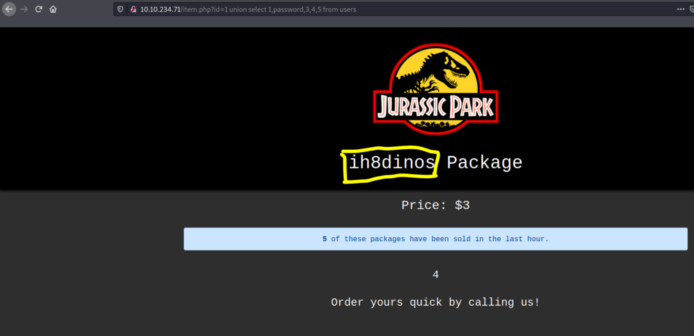Image resolution: width=694 pixels, height=336 pixels.
Task: Click the Pocket save icon
Action: [x=692, y=9]
